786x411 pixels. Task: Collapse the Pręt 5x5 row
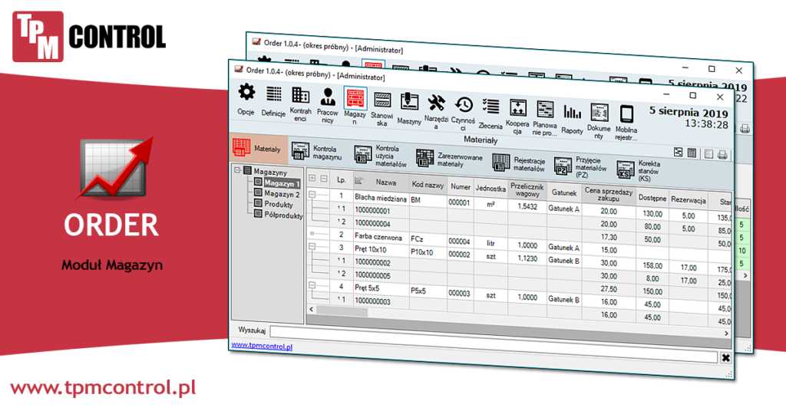[x=312, y=284]
